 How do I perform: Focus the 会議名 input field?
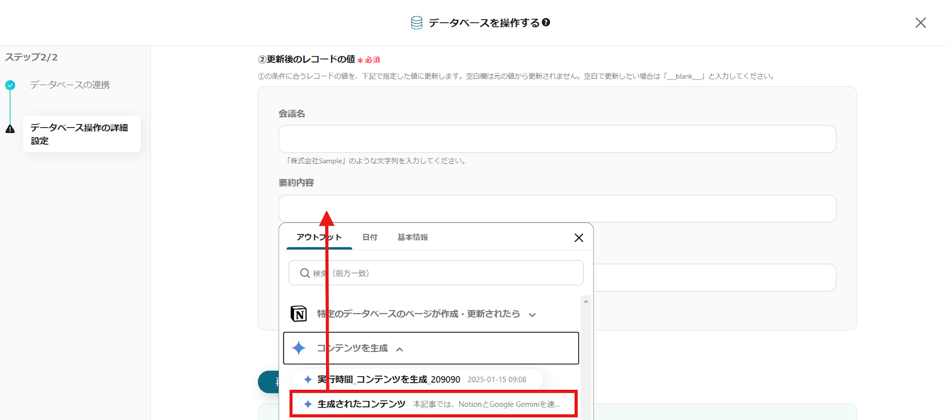[x=556, y=139]
